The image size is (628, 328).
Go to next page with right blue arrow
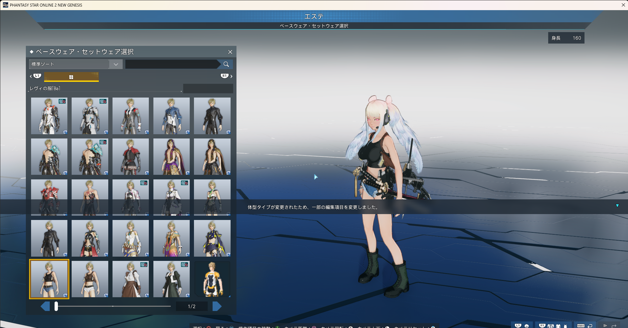pos(217,306)
